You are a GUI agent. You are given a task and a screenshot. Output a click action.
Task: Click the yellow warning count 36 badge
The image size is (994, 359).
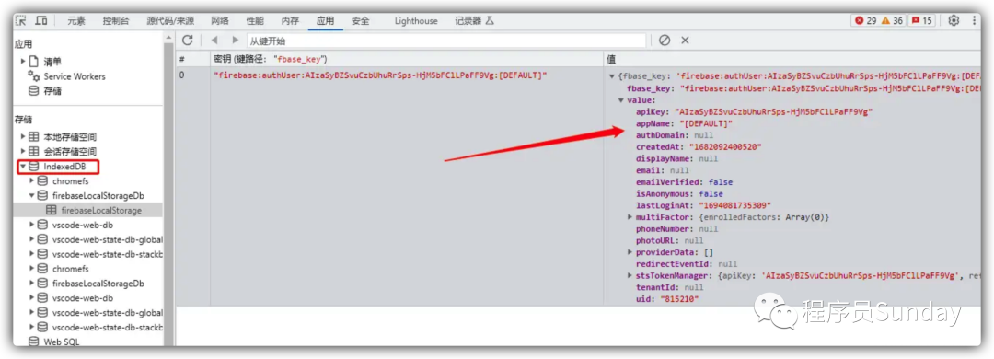click(892, 21)
